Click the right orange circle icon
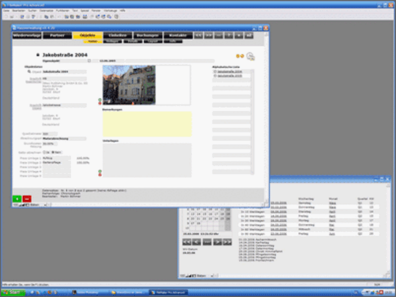Screen dimensions: 396x297 click(x=242, y=56)
